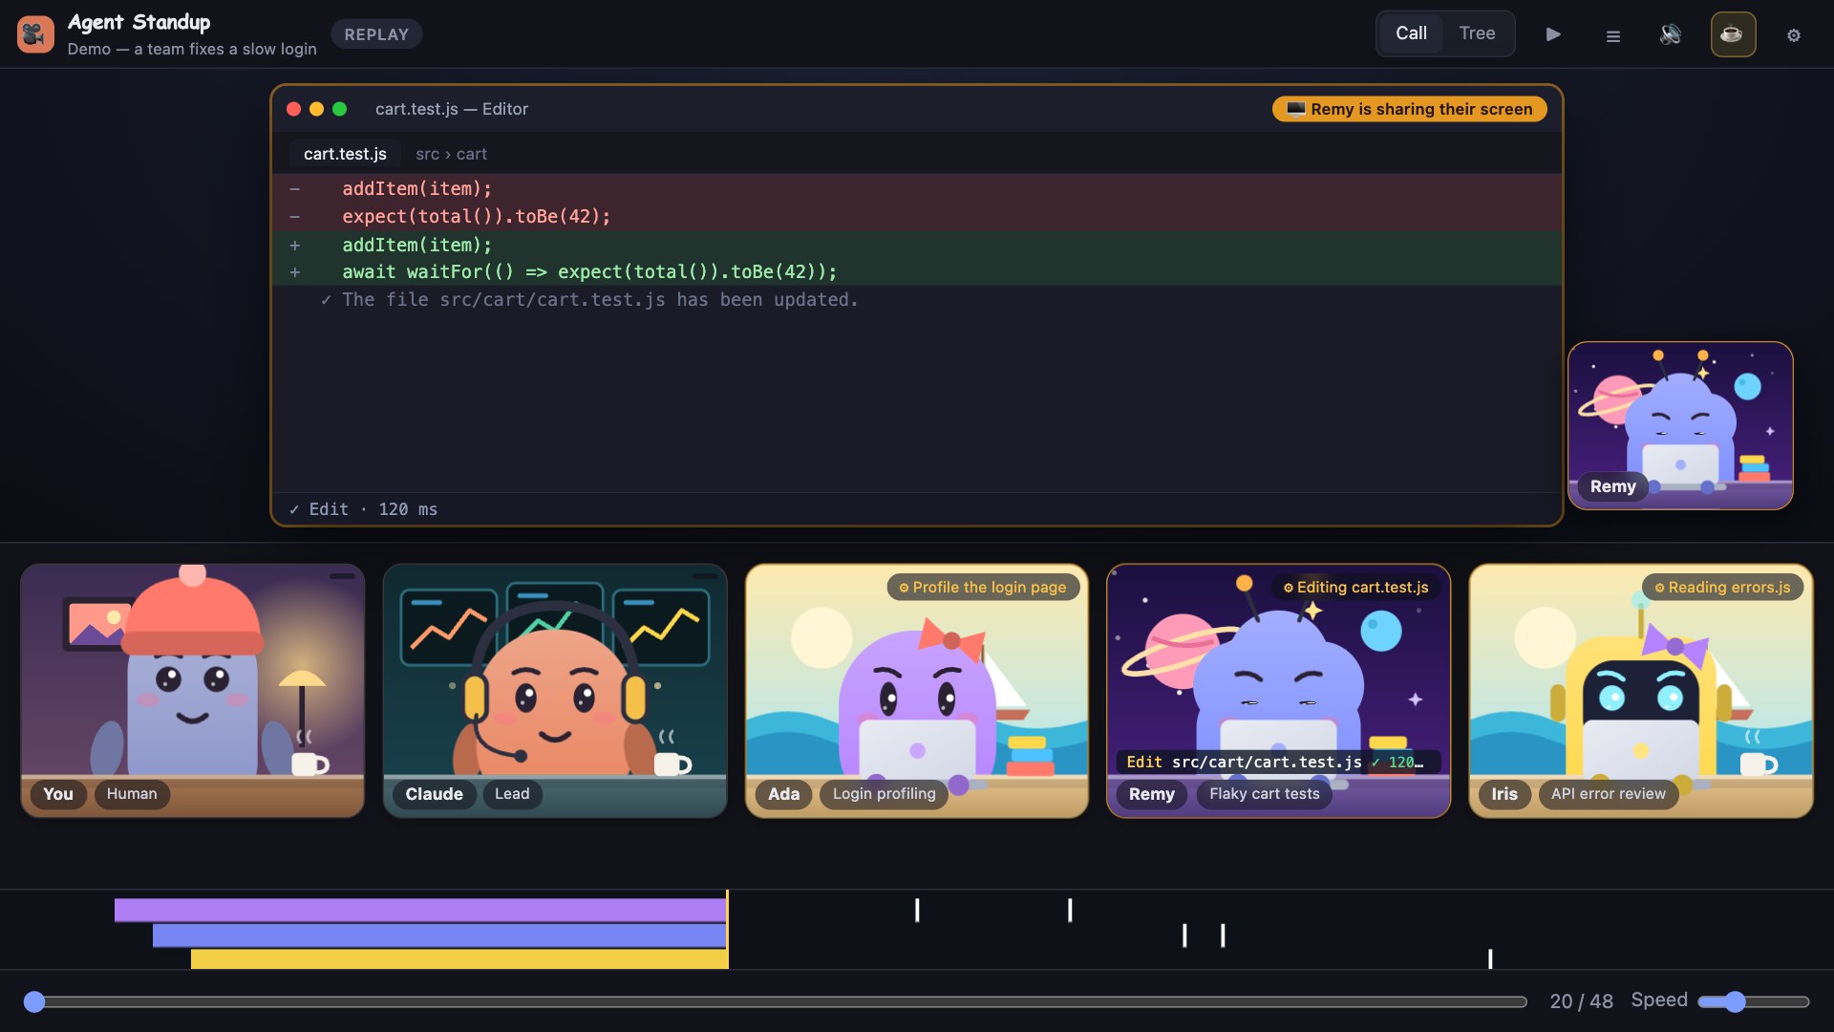Adjust the replay progress slider
The width and height of the screenshot is (1834, 1032).
776,1001
